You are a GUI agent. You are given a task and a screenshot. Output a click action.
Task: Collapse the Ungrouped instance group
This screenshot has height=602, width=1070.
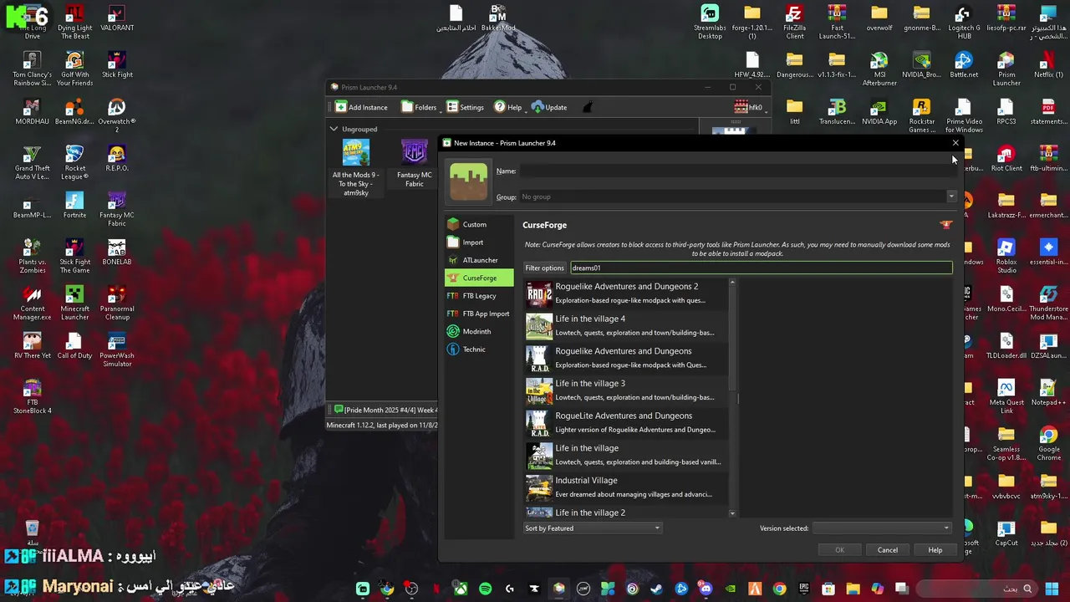tap(334, 129)
